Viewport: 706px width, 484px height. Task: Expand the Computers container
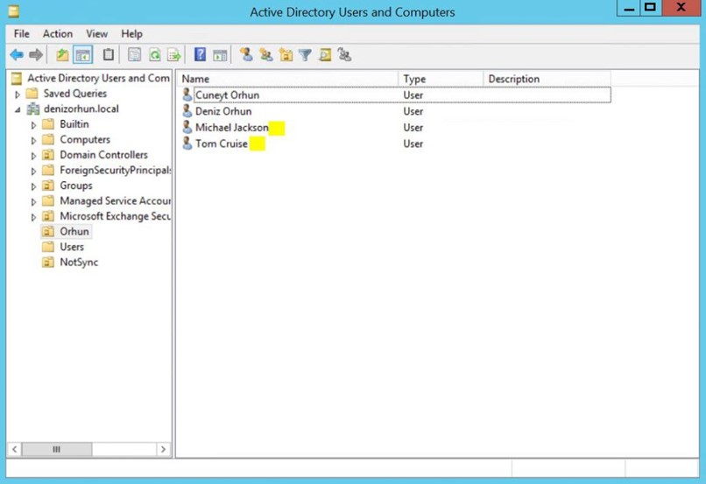[x=33, y=140]
